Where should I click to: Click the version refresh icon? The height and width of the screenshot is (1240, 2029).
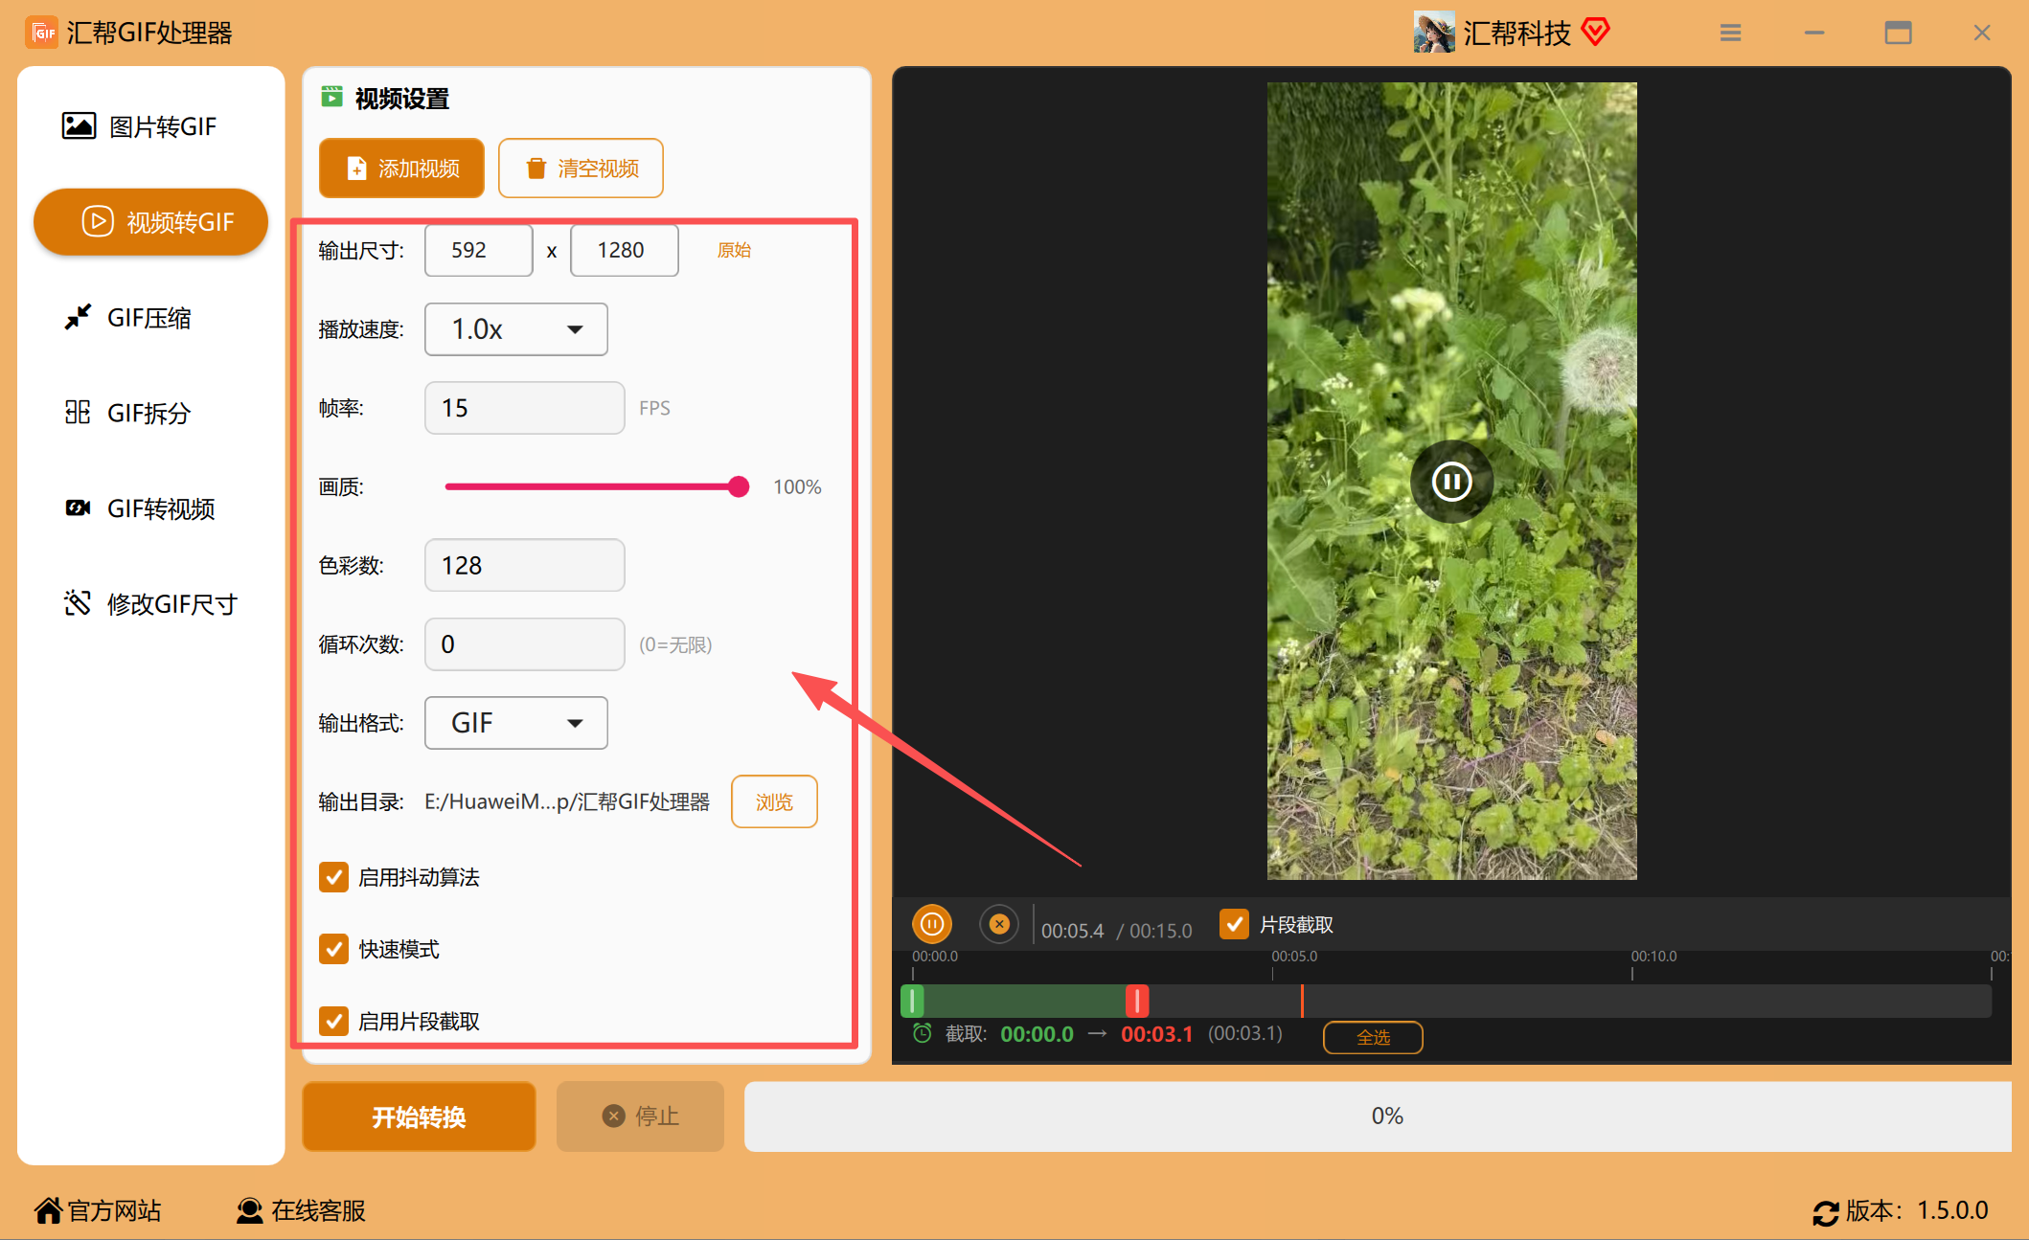[x=1825, y=1211]
